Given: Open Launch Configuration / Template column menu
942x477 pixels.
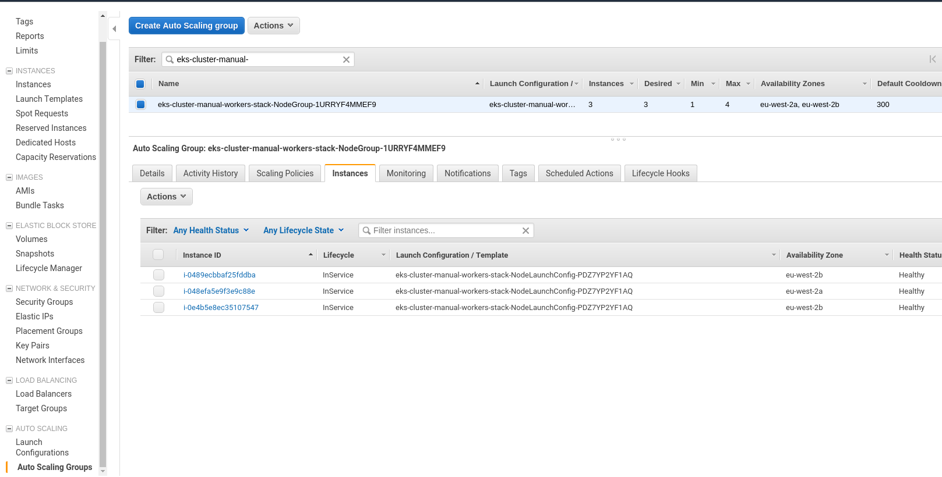Looking at the screenshot, I should tap(774, 255).
